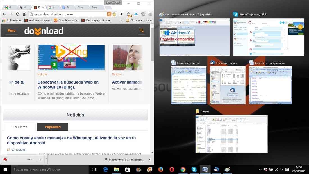This screenshot has height=174, width=309.
Task: Expand hidden bookmarks with the » chevron
Action: tap(121, 20)
